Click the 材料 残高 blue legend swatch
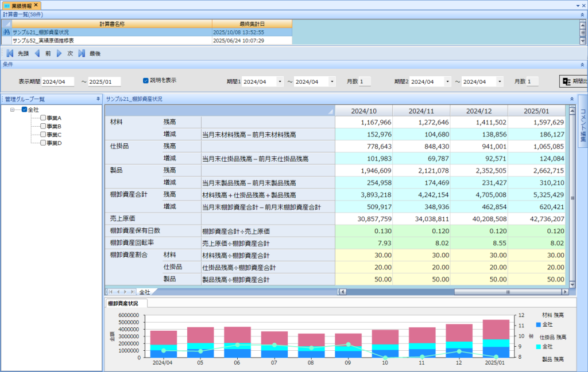This screenshot has width=588, height=372. pyautogui.click(x=538, y=324)
